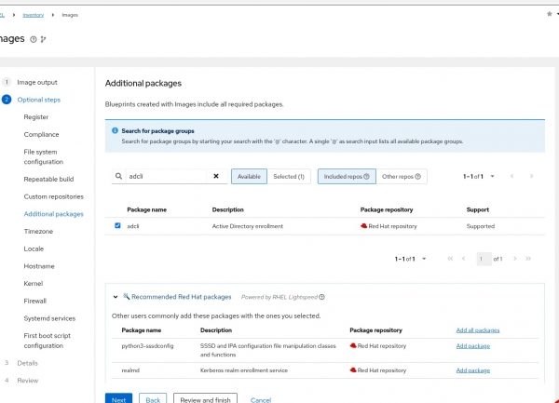Go to previous page in bottom pagination

463,259
